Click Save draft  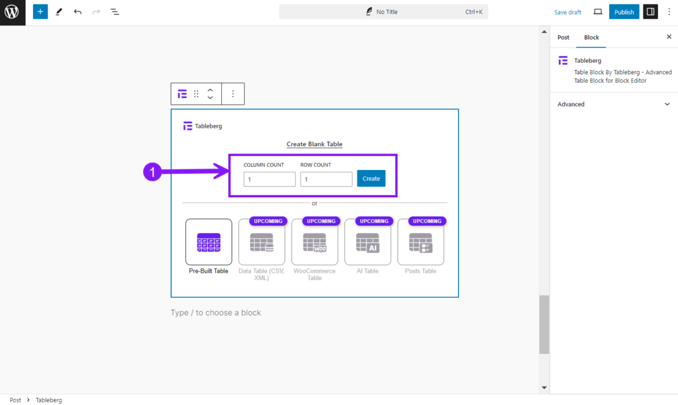click(x=567, y=12)
